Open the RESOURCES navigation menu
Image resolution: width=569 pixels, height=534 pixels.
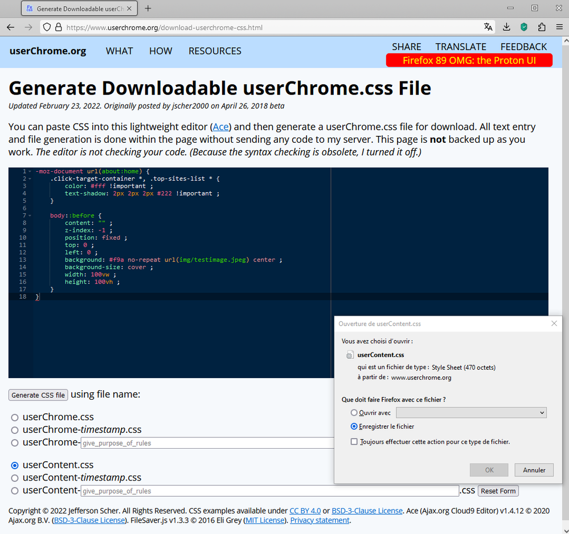[215, 51]
